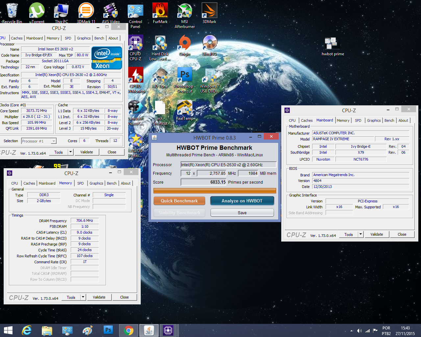This screenshot has height=337, width=421.
Task: Click the Processor field in HWBOT Prime
Action: [229, 165]
